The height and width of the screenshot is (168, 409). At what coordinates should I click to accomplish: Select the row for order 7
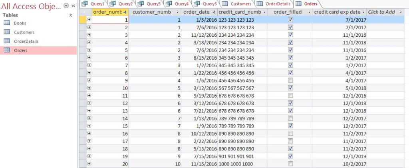pyautogui.click(x=83, y=65)
